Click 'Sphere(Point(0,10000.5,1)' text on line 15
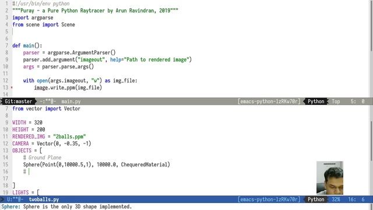The image size is (373, 210). pyautogui.click(x=57, y=164)
